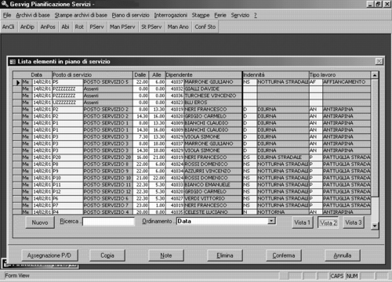The image size is (392, 282).
Task: Switch to Vista 2
Action: (328, 222)
